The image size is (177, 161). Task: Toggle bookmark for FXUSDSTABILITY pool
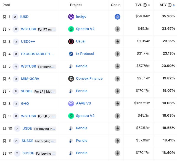tap(4, 54)
